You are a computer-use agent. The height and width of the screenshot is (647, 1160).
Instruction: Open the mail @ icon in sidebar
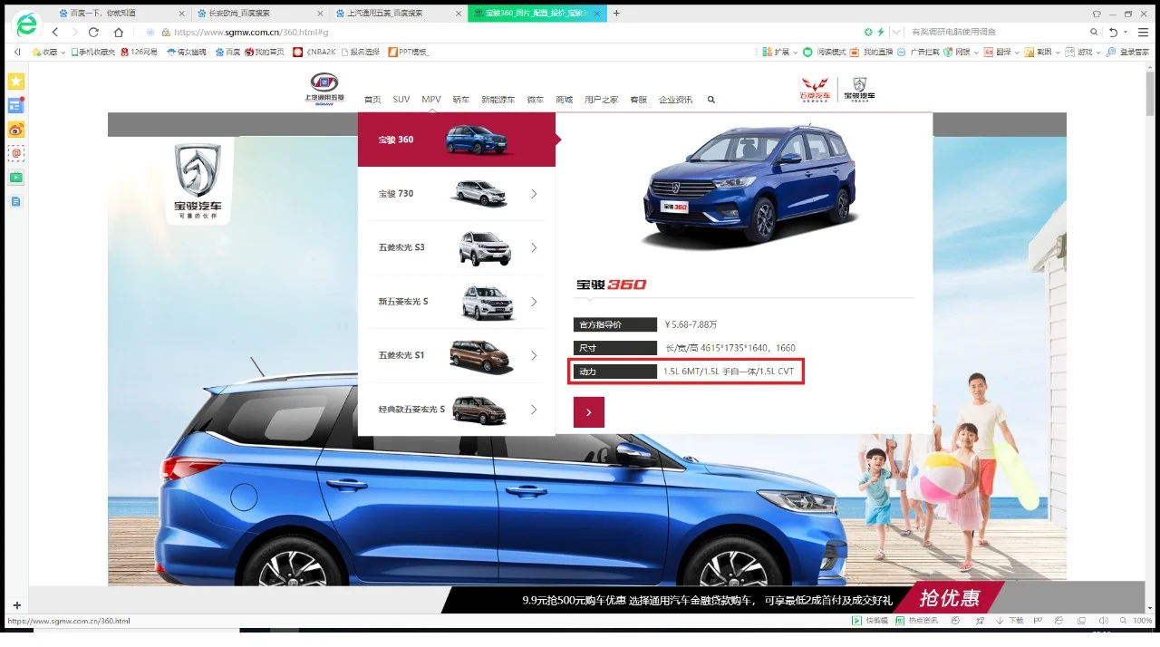[16, 153]
